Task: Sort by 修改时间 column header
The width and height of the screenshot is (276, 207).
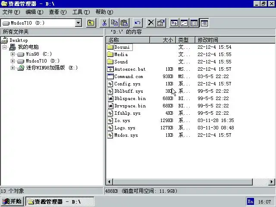Action: (x=235, y=40)
